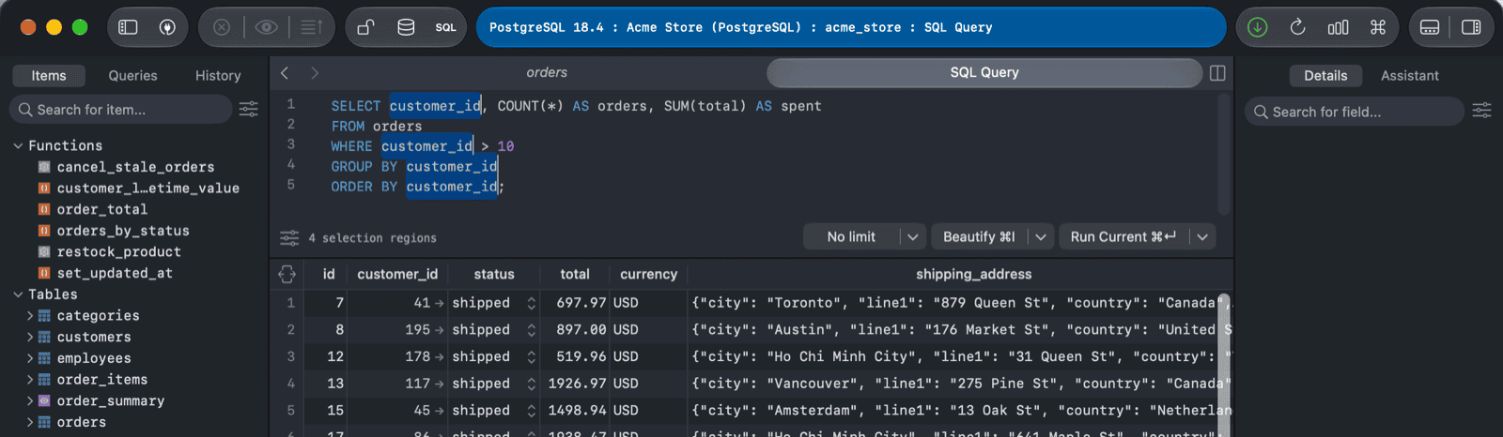This screenshot has height=437, width=1503.
Task: Click the order_summary view icon
Action: point(44,400)
